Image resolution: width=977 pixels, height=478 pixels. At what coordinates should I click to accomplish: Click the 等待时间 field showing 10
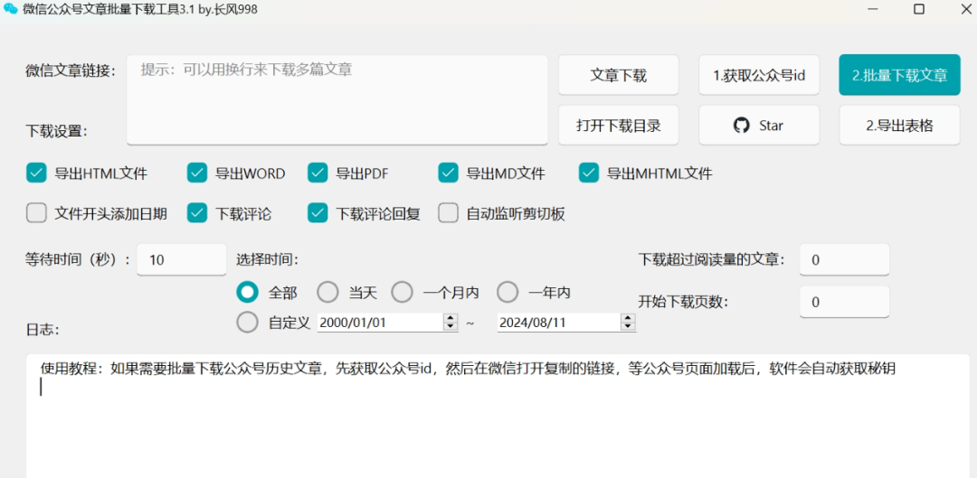pyautogui.click(x=181, y=259)
